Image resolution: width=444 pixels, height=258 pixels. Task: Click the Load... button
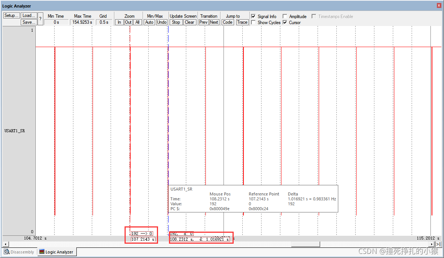coord(29,15)
